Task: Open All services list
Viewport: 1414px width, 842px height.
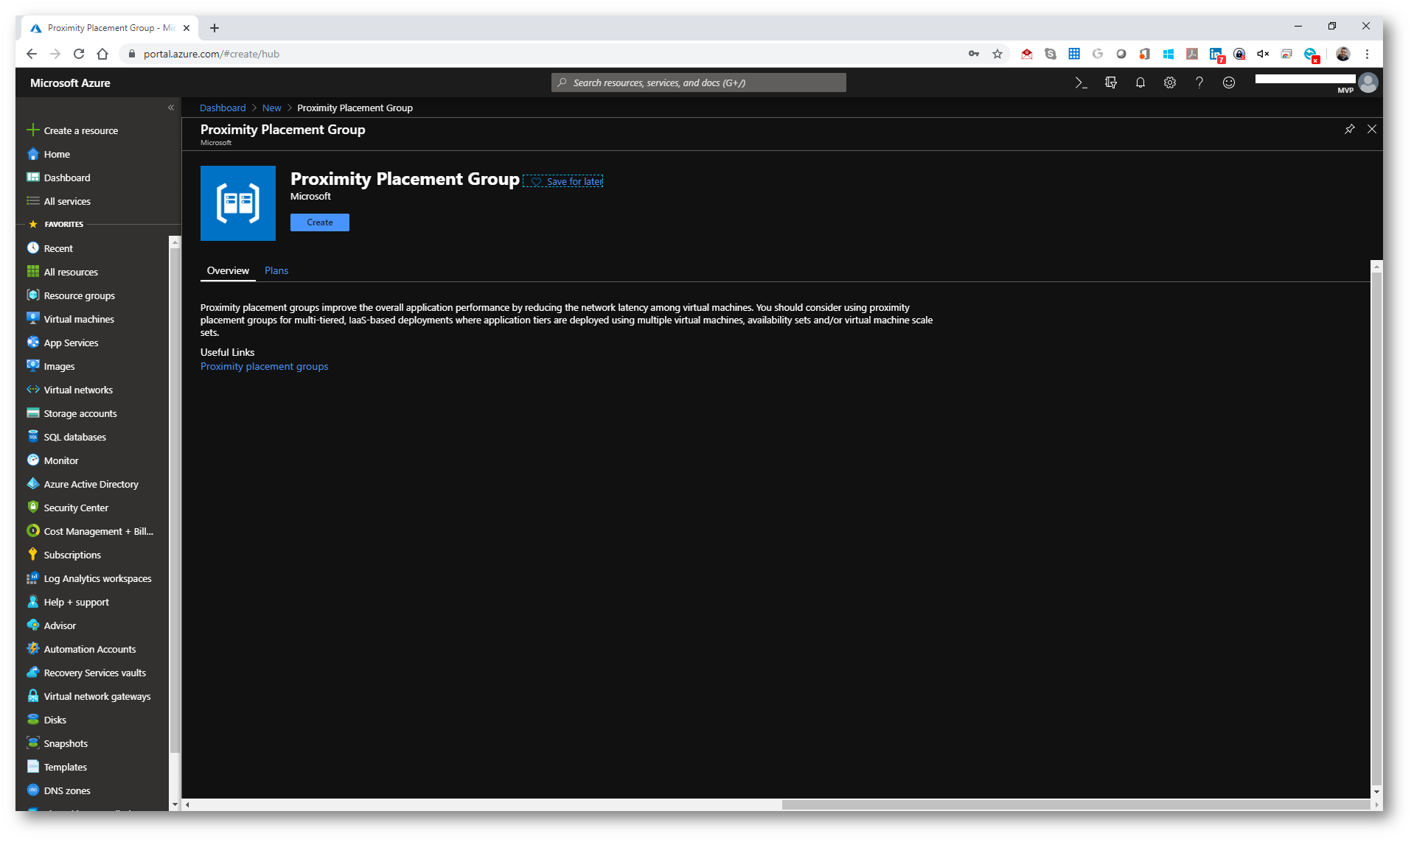Action: pyautogui.click(x=67, y=201)
